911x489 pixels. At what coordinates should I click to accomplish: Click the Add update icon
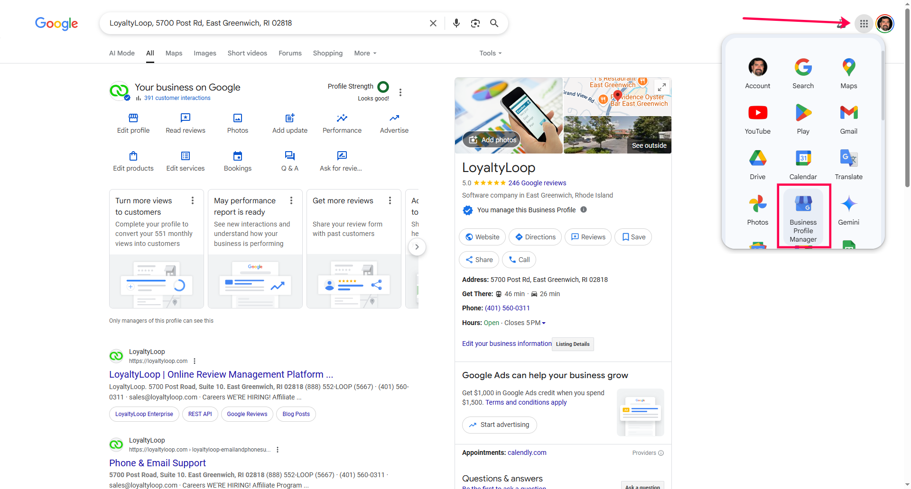(290, 118)
